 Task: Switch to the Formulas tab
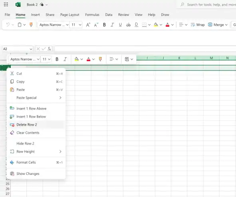point(92,14)
